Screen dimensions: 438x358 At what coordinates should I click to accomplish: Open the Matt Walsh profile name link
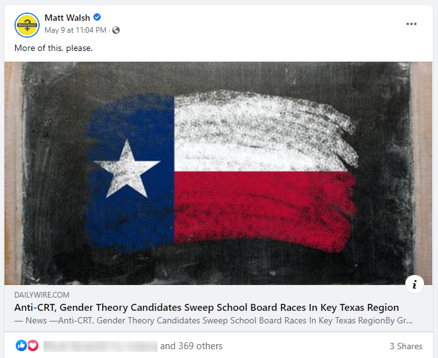point(67,18)
